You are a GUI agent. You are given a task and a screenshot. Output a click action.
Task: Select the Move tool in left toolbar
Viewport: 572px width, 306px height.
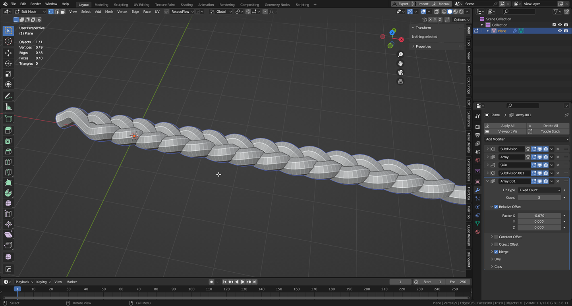8,53
